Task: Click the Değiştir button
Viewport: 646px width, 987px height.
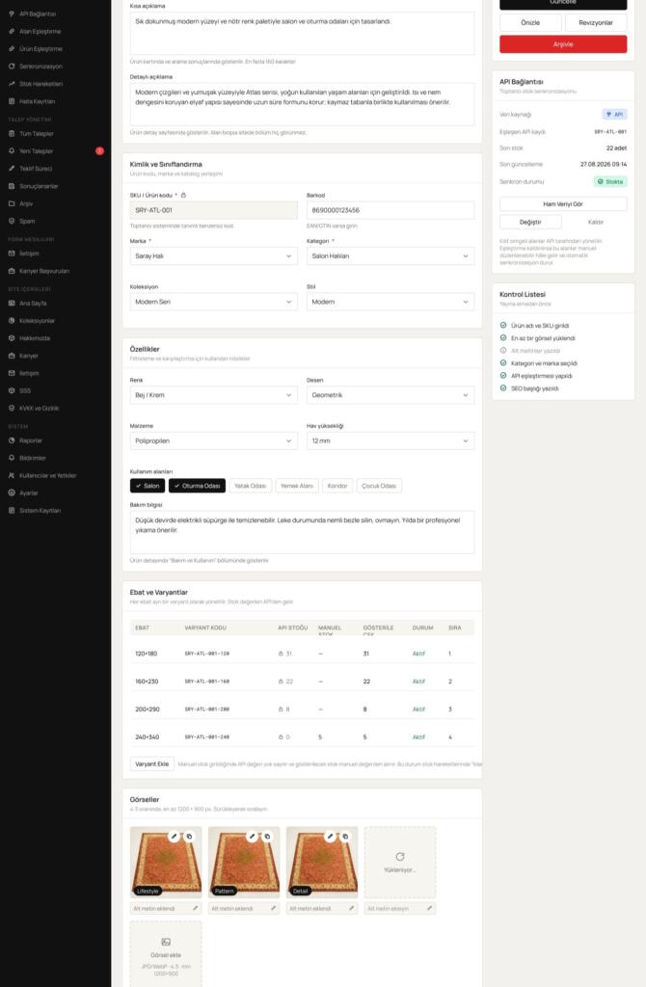Action: pyautogui.click(x=530, y=223)
